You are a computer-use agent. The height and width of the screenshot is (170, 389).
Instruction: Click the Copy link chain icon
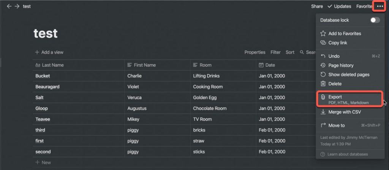point(323,42)
